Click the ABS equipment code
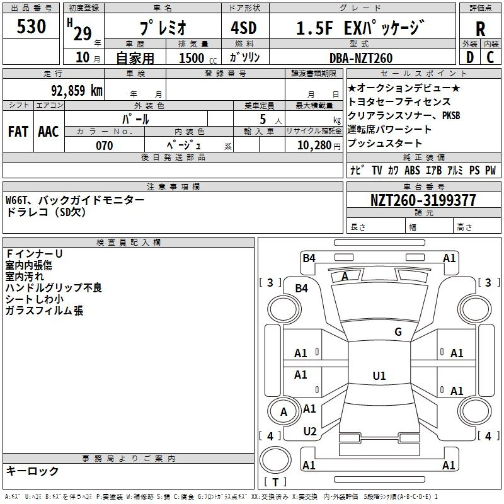 [413, 170]
